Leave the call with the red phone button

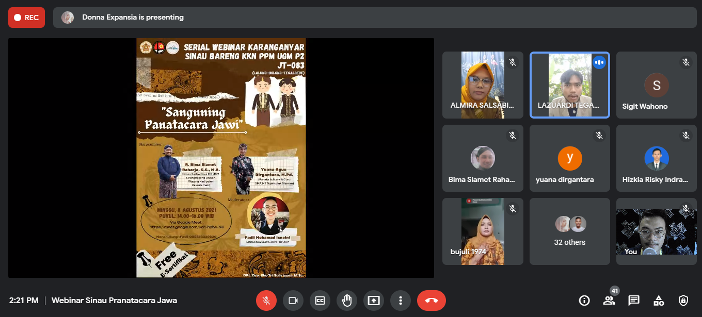(432, 300)
